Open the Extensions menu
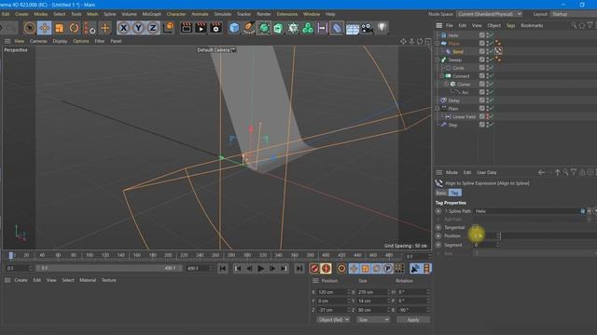This screenshot has height=335, width=597. coord(287,14)
